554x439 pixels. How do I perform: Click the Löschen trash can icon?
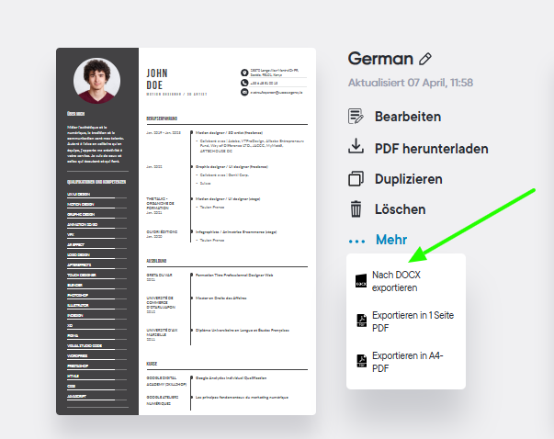tap(356, 208)
